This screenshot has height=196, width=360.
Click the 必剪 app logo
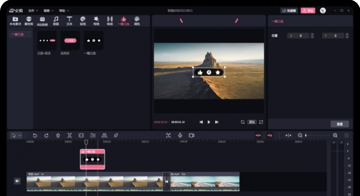(16, 11)
